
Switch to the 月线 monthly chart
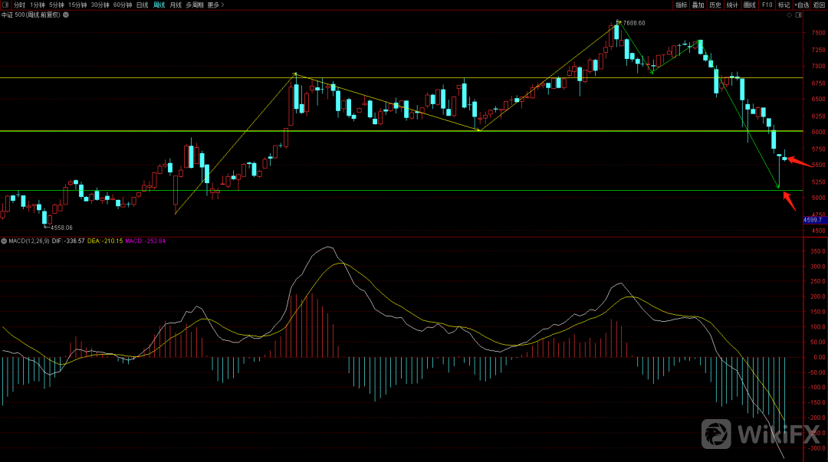pyautogui.click(x=176, y=5)
